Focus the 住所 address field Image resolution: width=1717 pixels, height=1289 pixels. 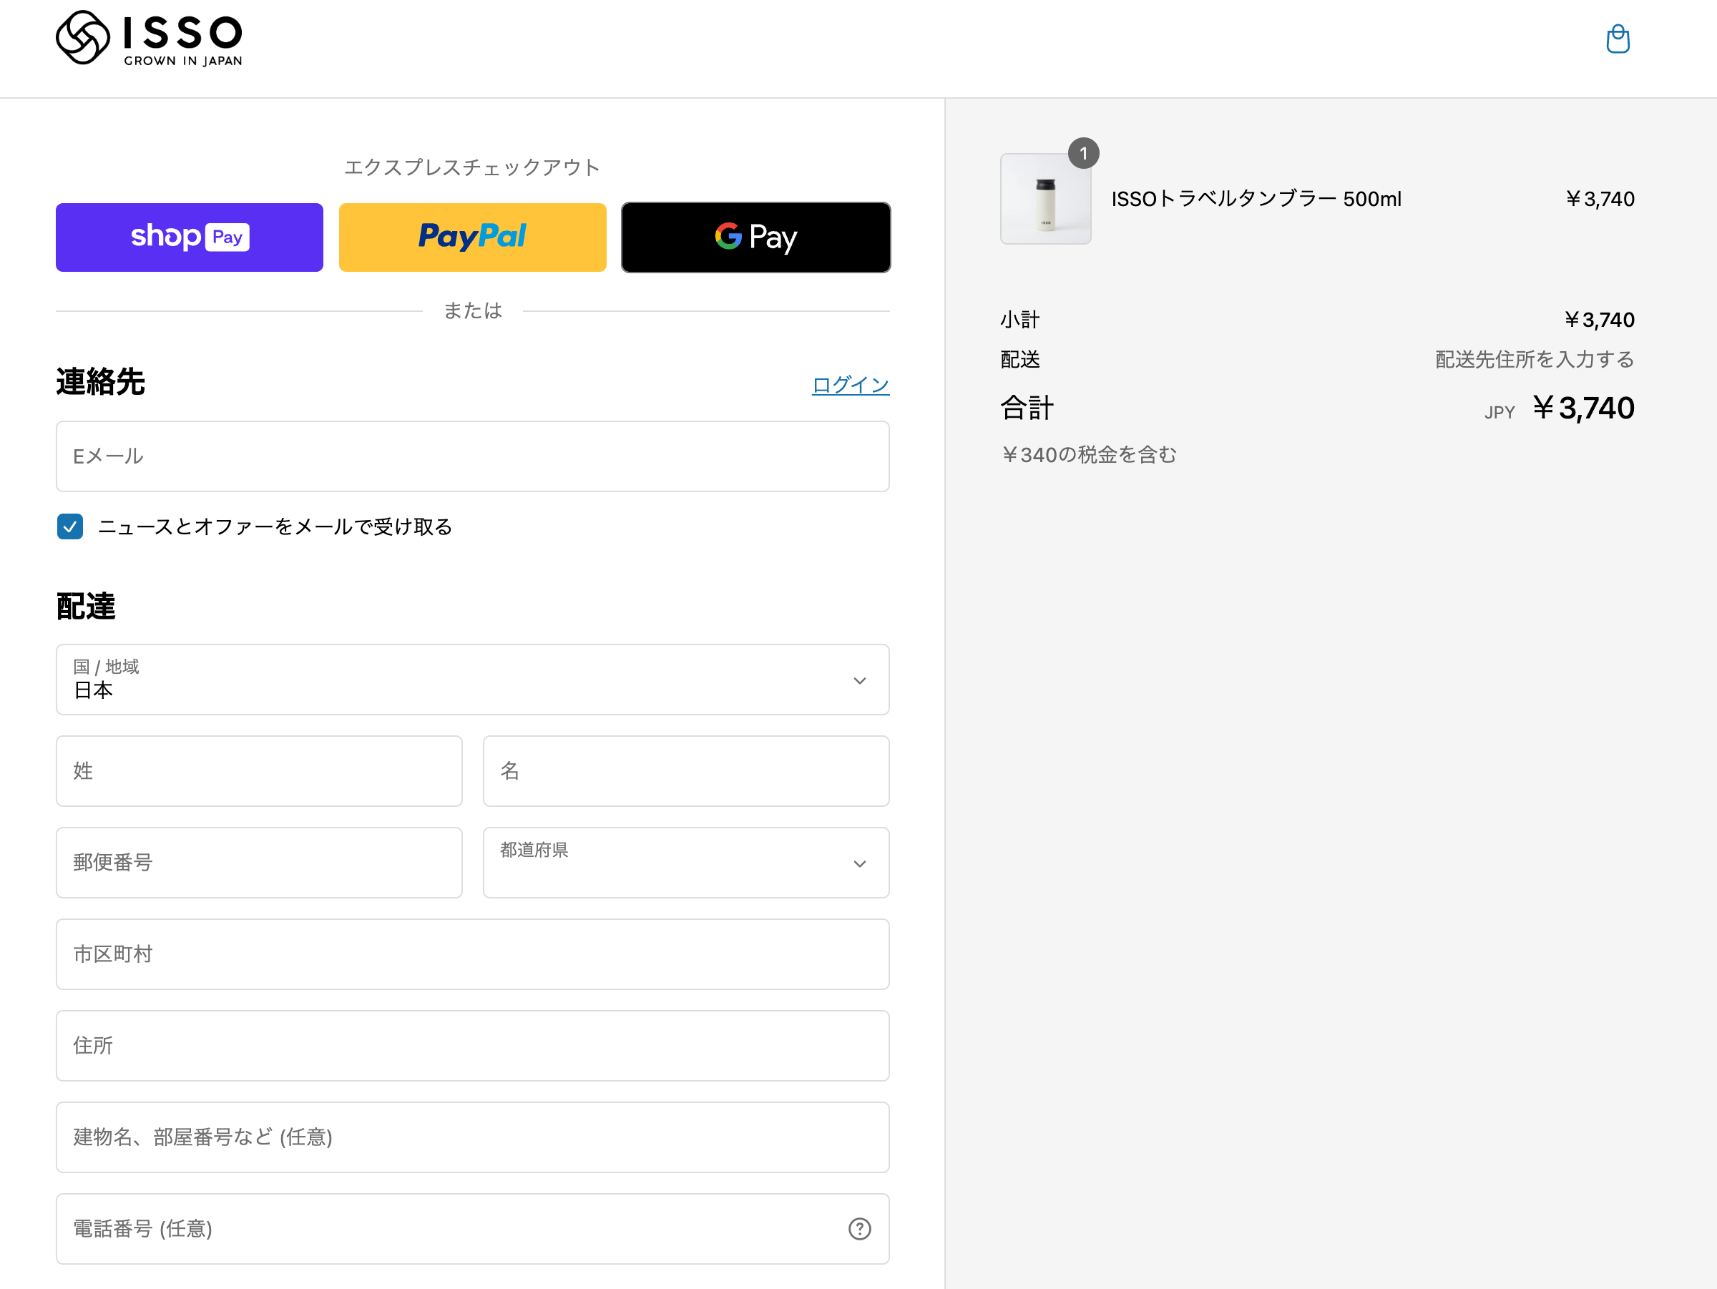pos(472,1046)
